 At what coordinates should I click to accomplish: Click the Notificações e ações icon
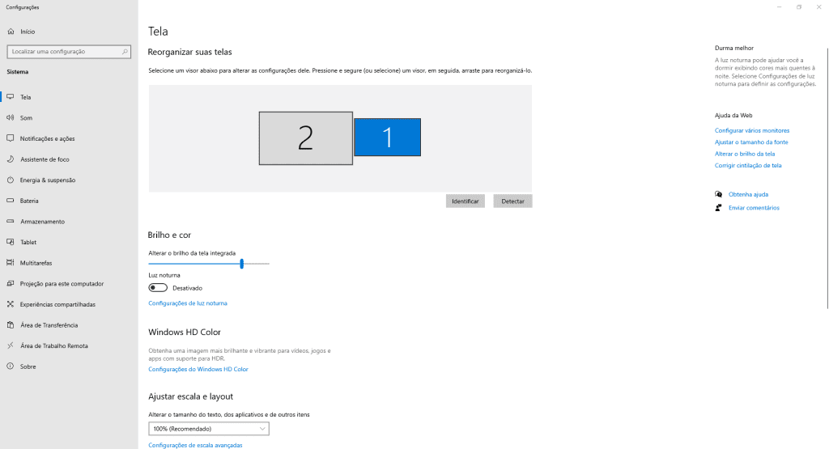click(11, 138)
